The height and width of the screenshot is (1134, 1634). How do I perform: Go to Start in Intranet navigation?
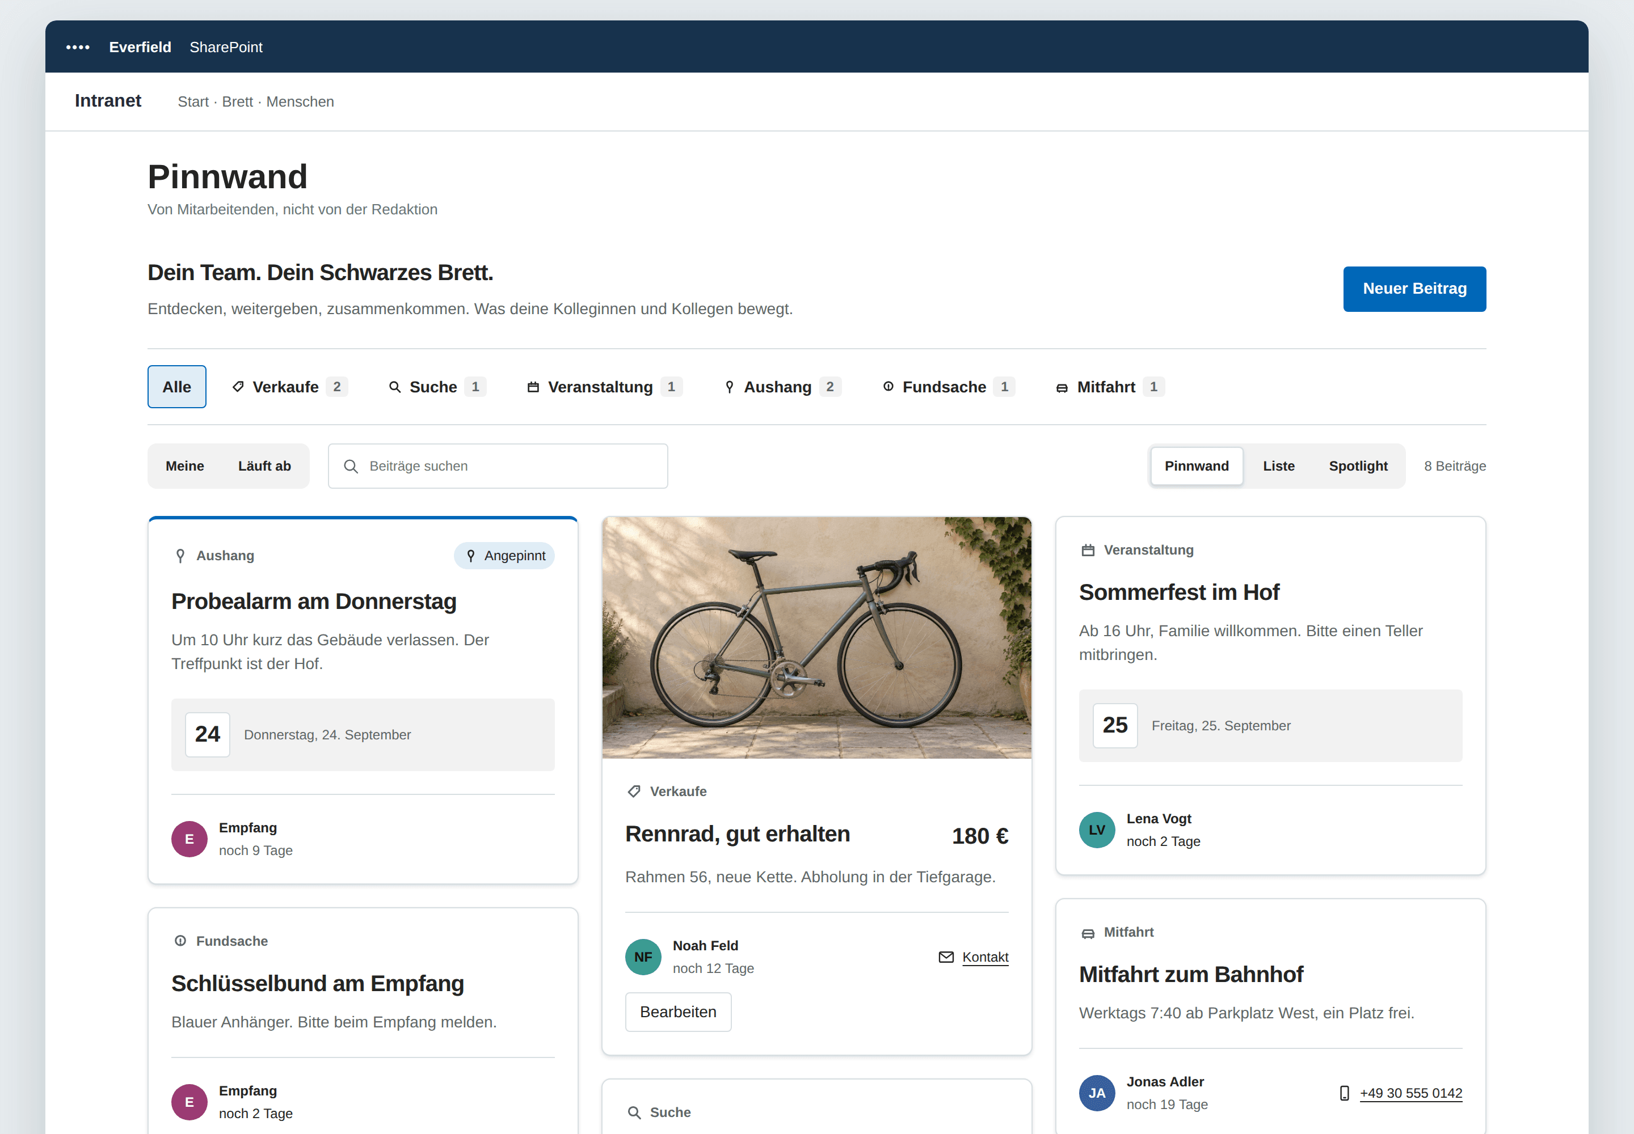coord(193,101)
